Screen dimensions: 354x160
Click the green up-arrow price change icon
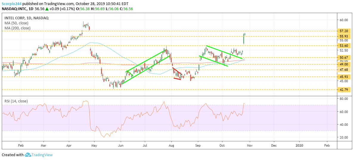coord(47,9)
